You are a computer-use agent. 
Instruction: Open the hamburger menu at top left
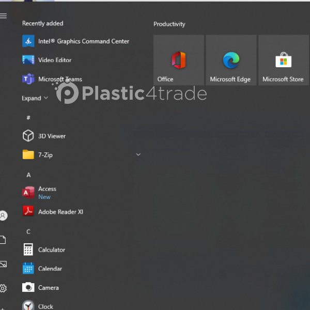tap(4, 16)
